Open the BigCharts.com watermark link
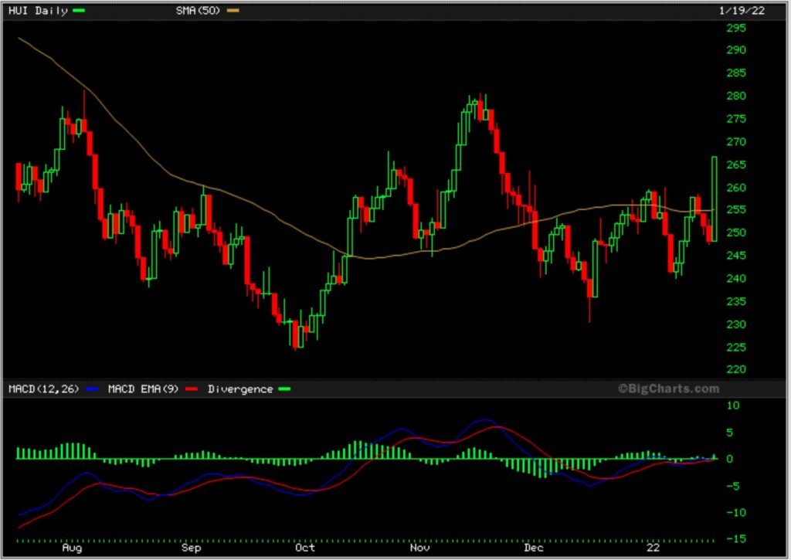The height and width of the screenshot is (560, 791). tap(668, 389)
